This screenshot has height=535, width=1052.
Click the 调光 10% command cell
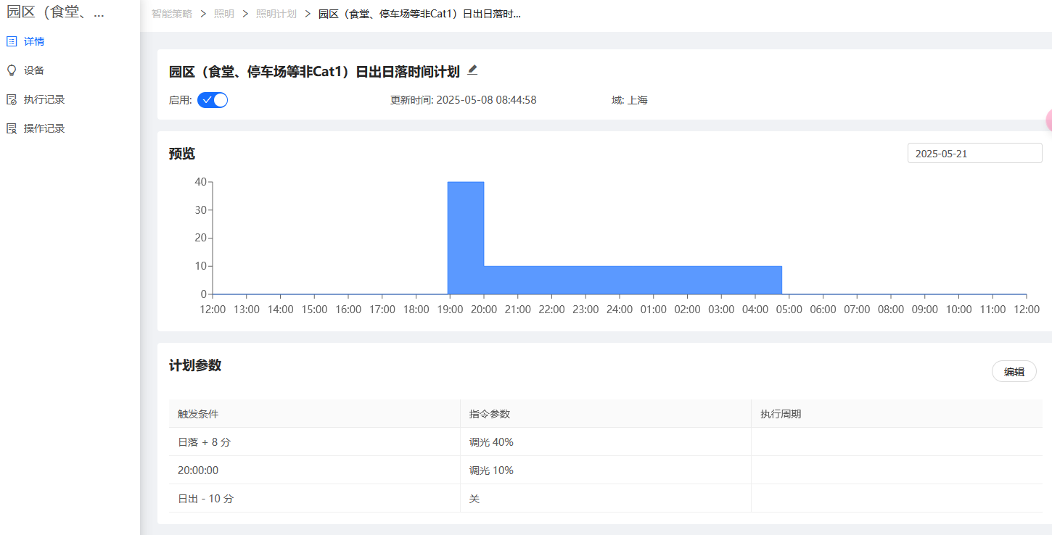coord(606,470)
